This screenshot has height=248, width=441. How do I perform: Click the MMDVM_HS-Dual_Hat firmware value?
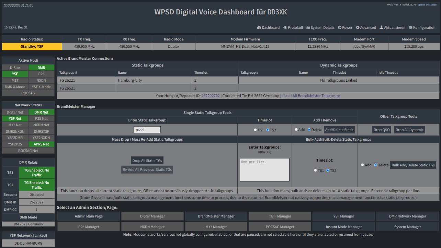click(245, 46)
